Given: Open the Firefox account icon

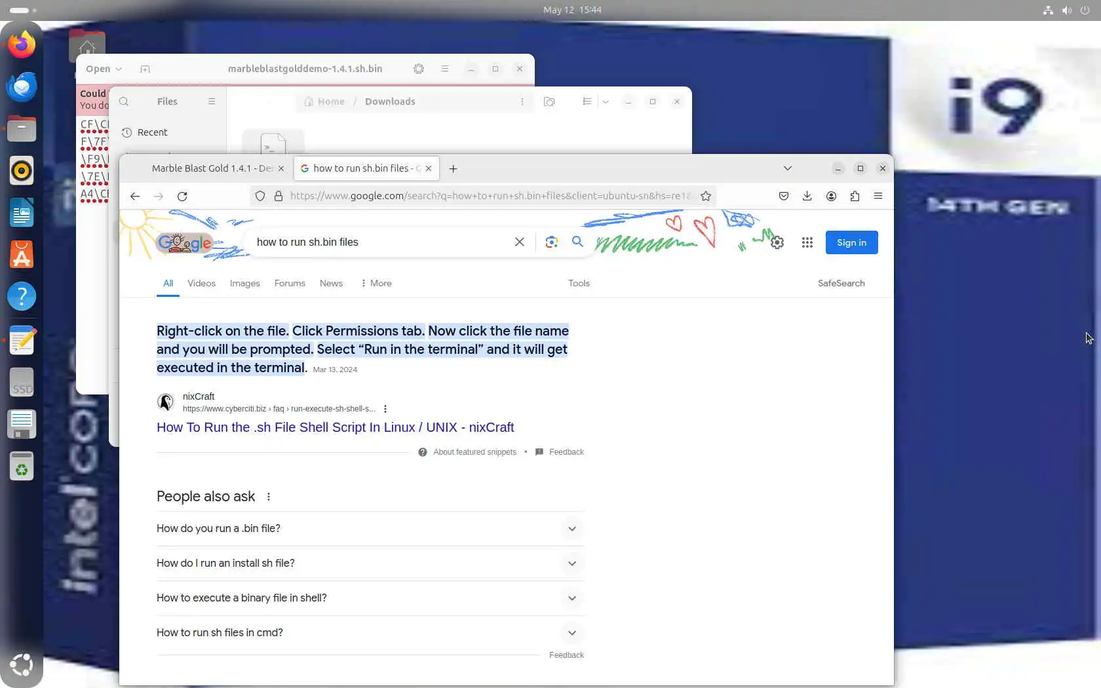Looking at the screenshot, I should (831, 196).
